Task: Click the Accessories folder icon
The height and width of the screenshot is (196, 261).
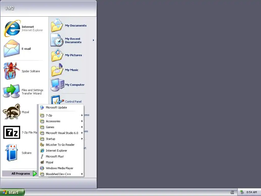Action: click(42, 121)
